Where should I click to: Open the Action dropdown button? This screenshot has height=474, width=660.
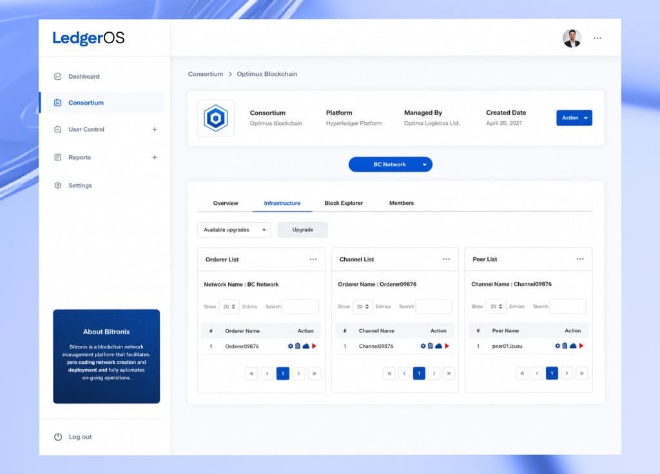[574, 118]
